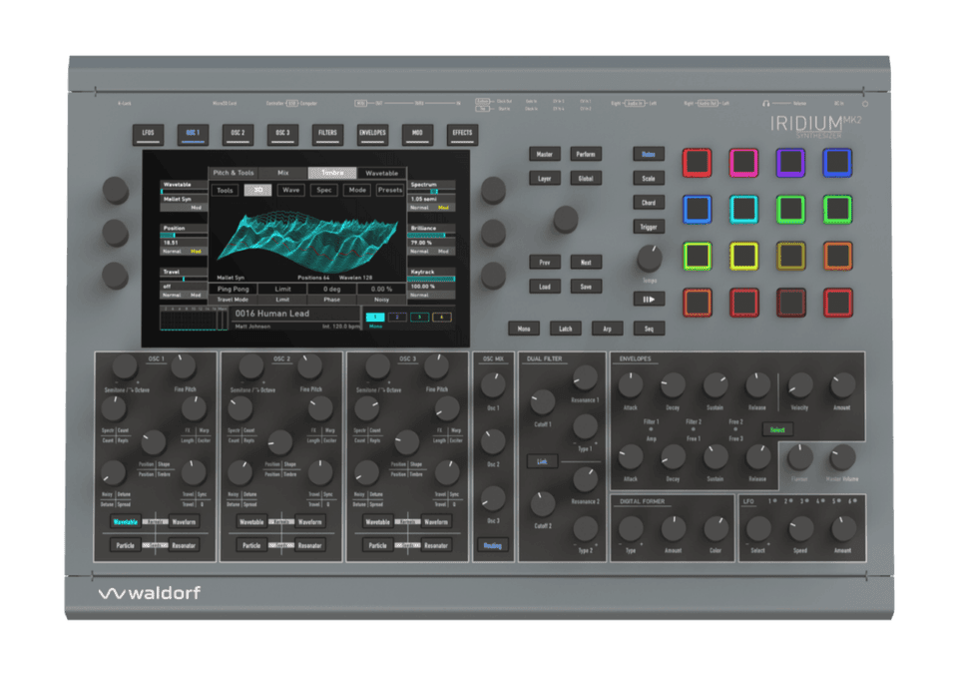Click the Load button
The width and height of the screenshot is (958, 675).
[545, 287]
